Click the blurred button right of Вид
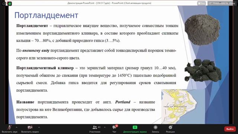Screen dimensions: 238x134 [x=222, y=3]
